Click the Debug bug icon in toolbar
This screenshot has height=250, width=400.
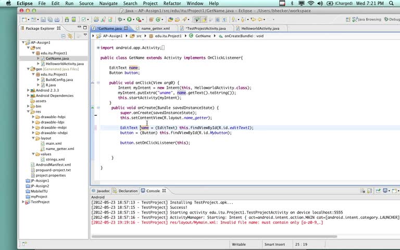click(120, 19)
